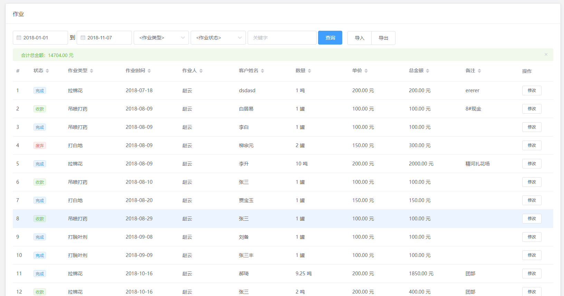
Task: Open end date picker showing 2018-11-07
Action: coord(104,38)
